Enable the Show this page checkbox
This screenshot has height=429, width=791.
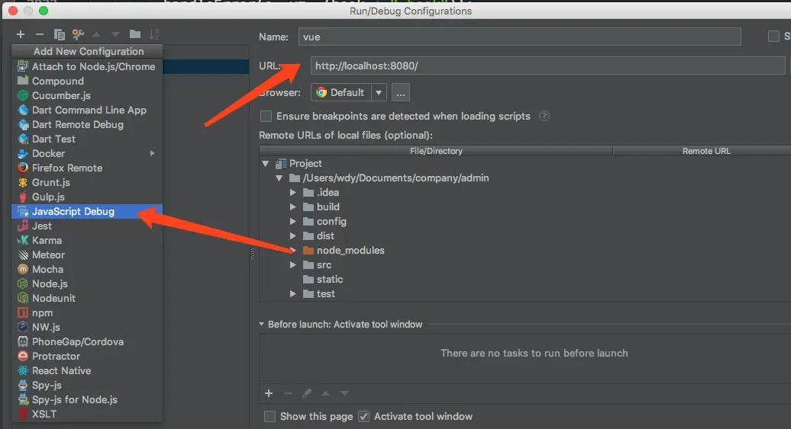pos(270,416)
